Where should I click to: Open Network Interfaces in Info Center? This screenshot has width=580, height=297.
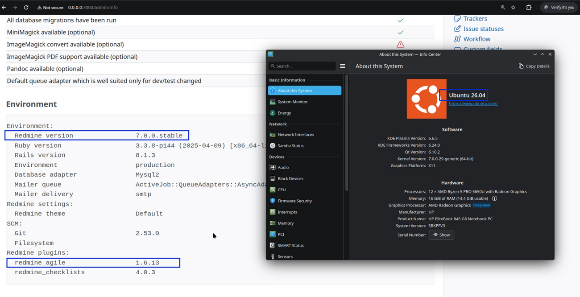pos(305,135)
